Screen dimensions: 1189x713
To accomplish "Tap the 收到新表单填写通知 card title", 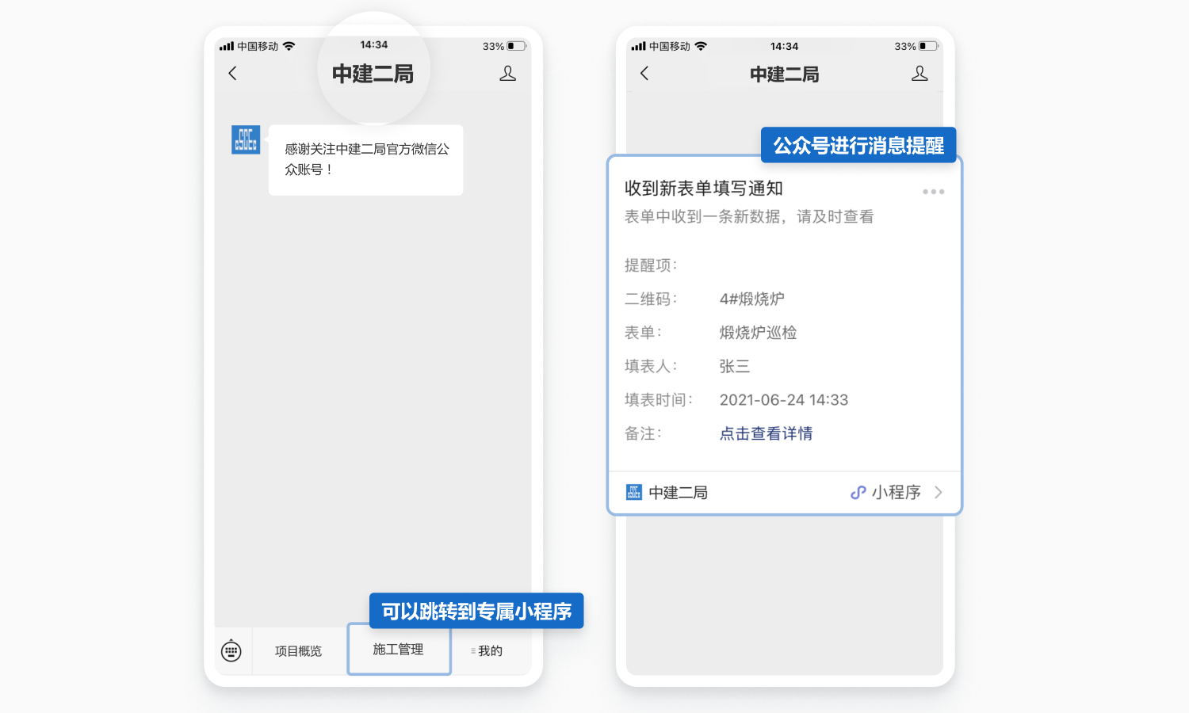I will [704, 189].
